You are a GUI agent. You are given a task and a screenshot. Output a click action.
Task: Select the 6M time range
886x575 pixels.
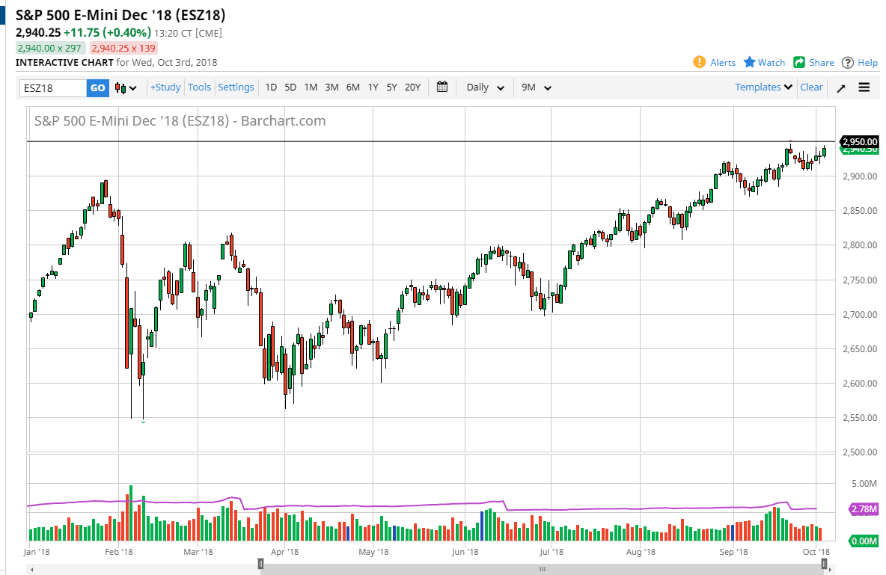click(353, 87)
